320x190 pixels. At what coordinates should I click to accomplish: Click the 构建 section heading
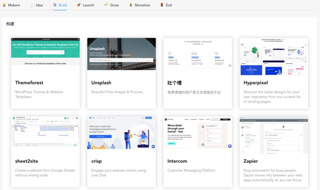10,24
